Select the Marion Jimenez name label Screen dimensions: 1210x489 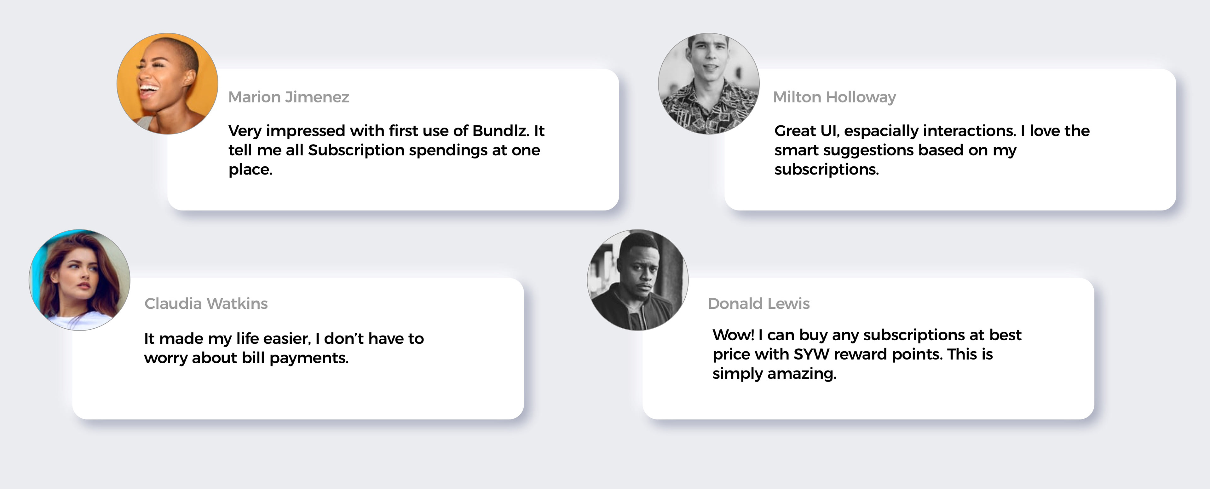point(289,97)
